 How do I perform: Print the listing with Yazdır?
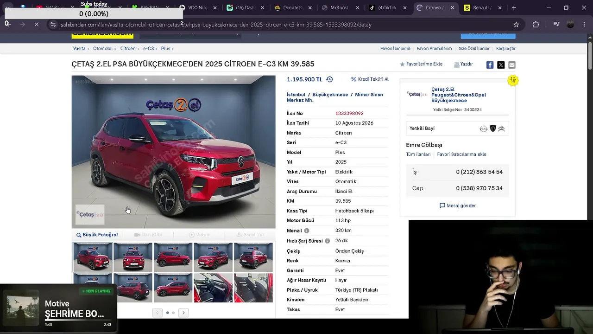pyautogui.click(x=463, y=64)
